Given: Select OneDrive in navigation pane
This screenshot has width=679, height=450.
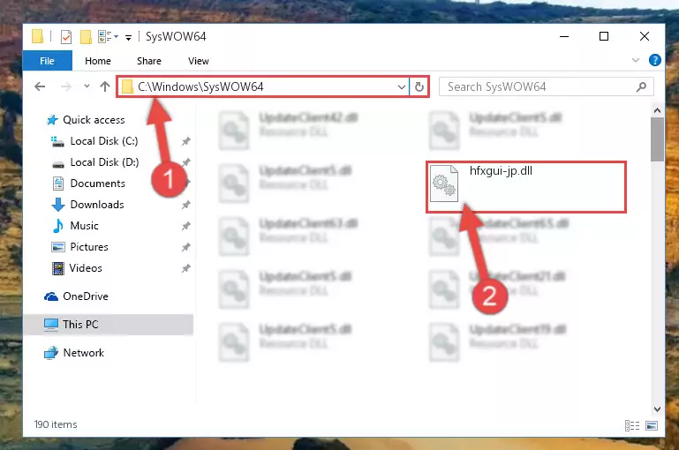Looking at the screenshot, I should pos(86,296).
